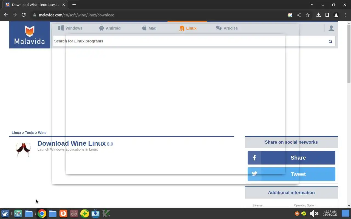The width and height of the screenshot is (351, 219).
Task: Launch Firefox from the taskbar
Action: click(63, 214)
